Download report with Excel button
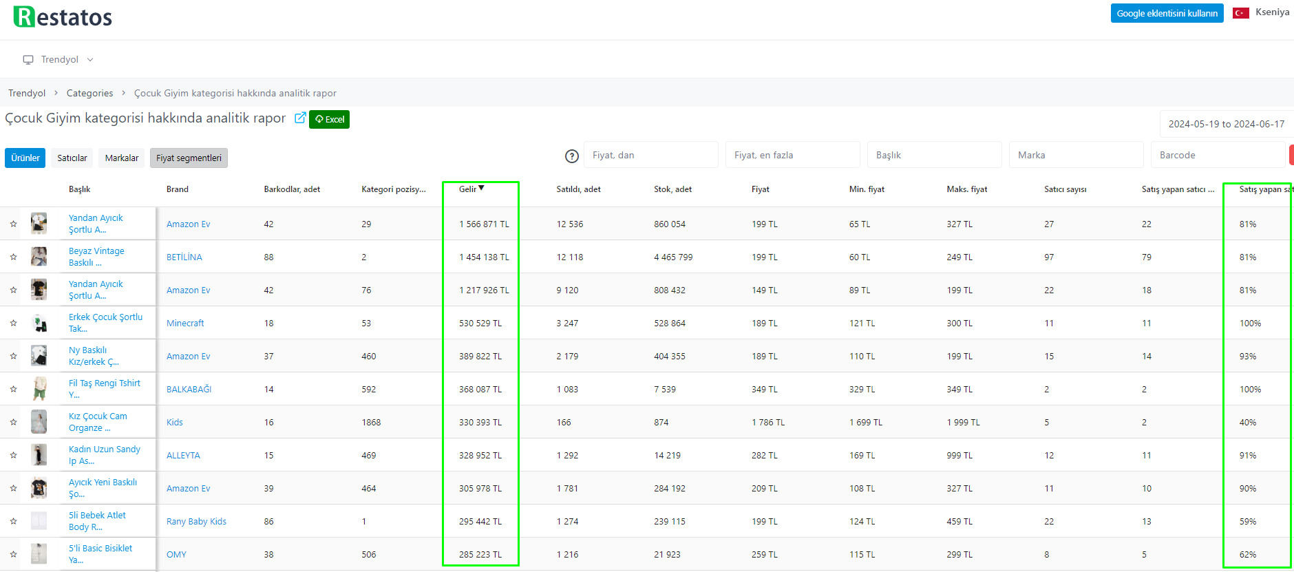The height and width of the screenshot is (572, 1294). 329,119
